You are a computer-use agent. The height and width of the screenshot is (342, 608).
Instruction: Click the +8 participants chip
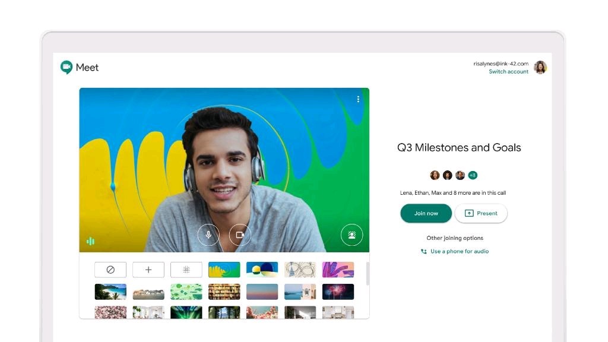pyautogui.click(x=473, y=175)
